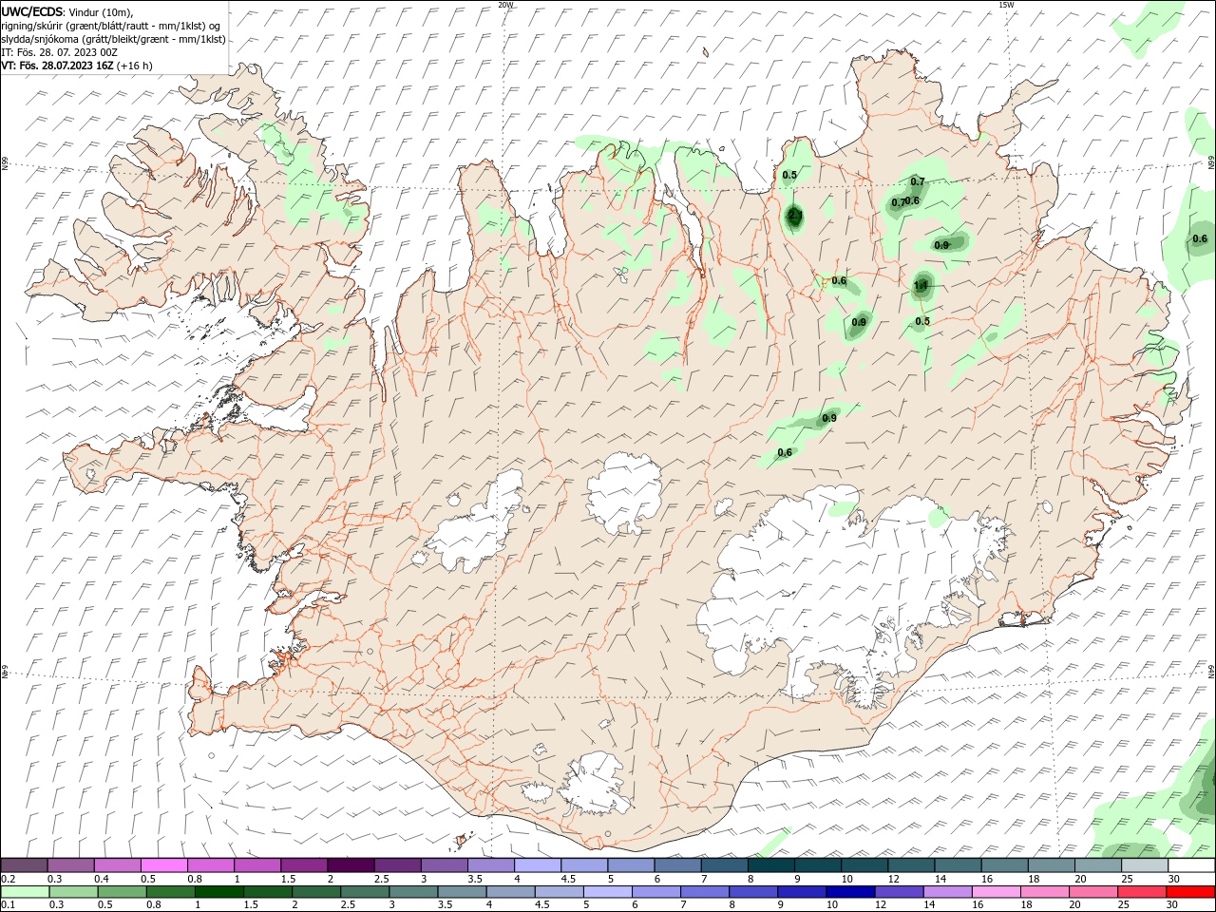Click the 0.5 value directly below the 1.1 cell
Viewport: 1216px width, 912px height.
(x=922, y=321)
